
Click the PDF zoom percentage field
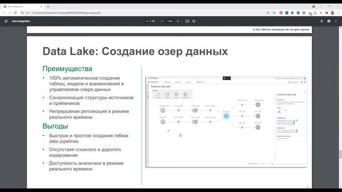[170, 21]
